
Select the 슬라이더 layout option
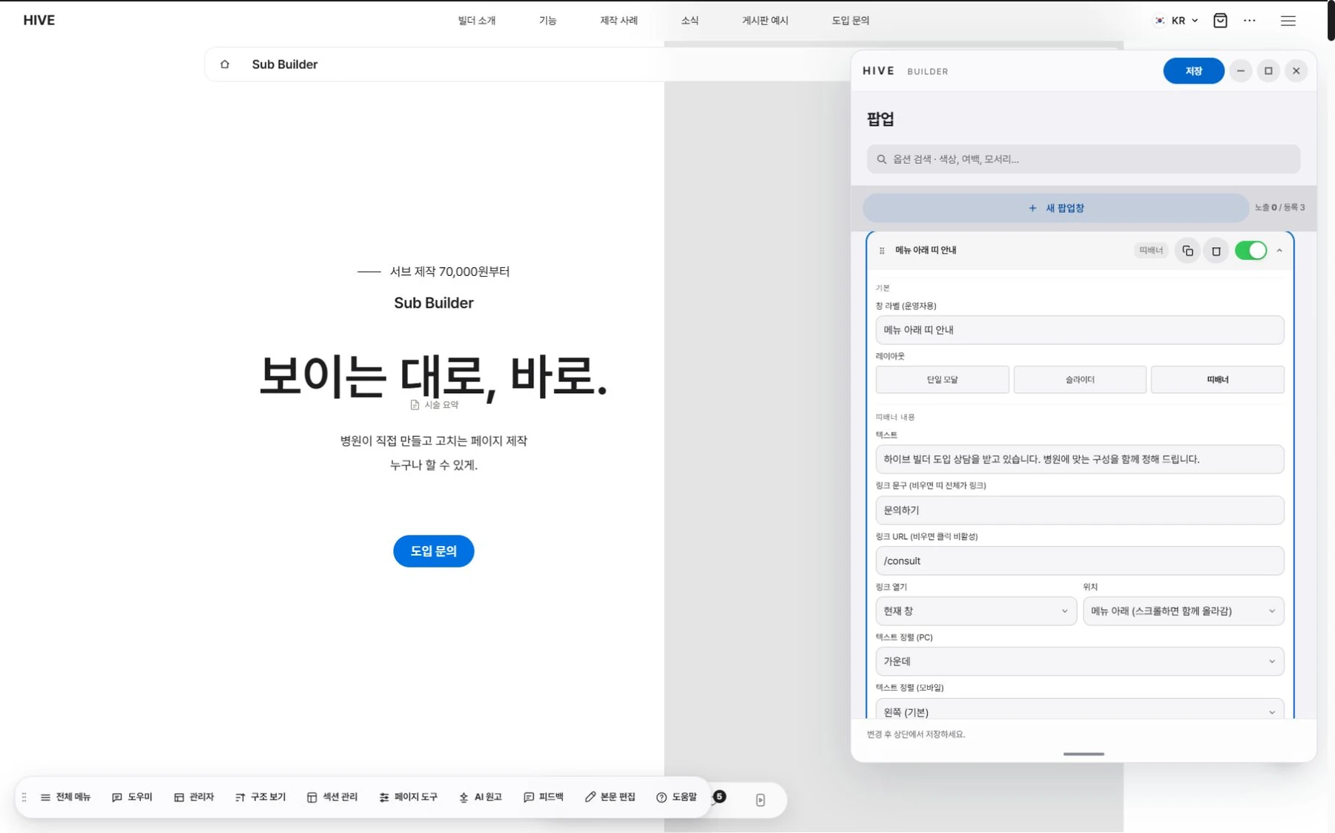(1080, 380)
